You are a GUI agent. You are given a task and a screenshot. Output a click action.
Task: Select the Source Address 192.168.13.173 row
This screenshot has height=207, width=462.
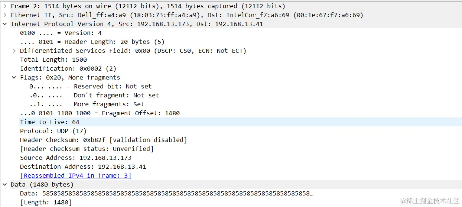pyautogui.click(x=75, y=158)
